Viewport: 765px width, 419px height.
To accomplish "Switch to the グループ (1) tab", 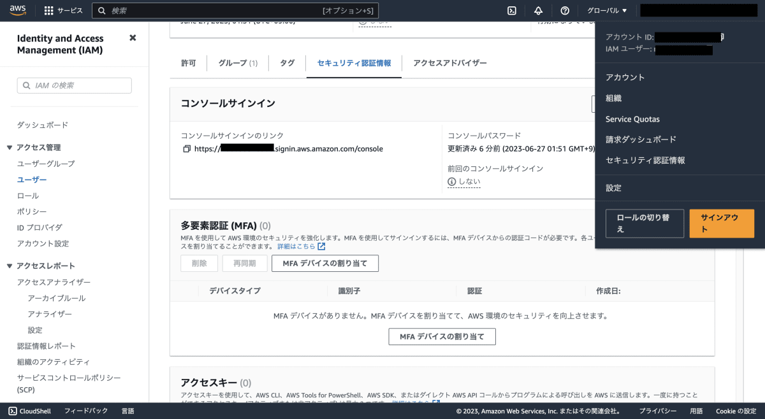I will click(238, 63).
